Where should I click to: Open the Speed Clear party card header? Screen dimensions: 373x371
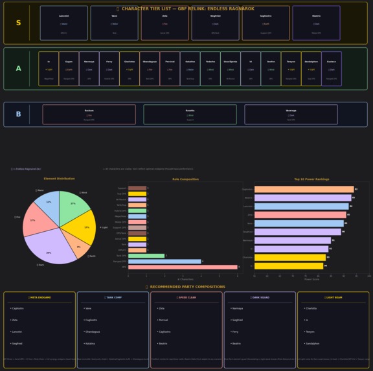(186, 298)
